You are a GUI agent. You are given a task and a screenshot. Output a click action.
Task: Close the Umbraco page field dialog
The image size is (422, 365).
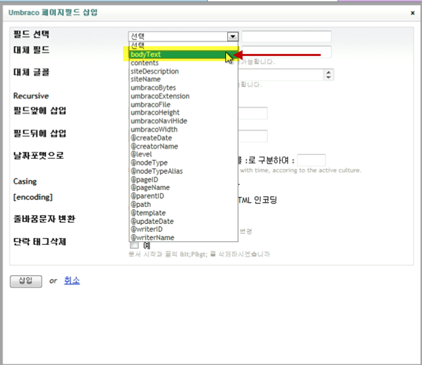[x=413, y=13]
